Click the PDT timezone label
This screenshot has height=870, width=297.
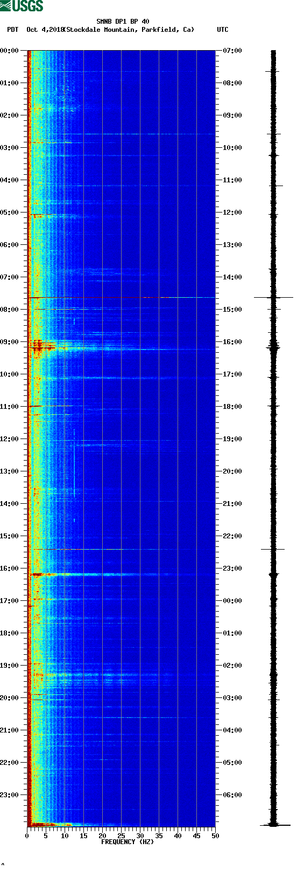12,30
